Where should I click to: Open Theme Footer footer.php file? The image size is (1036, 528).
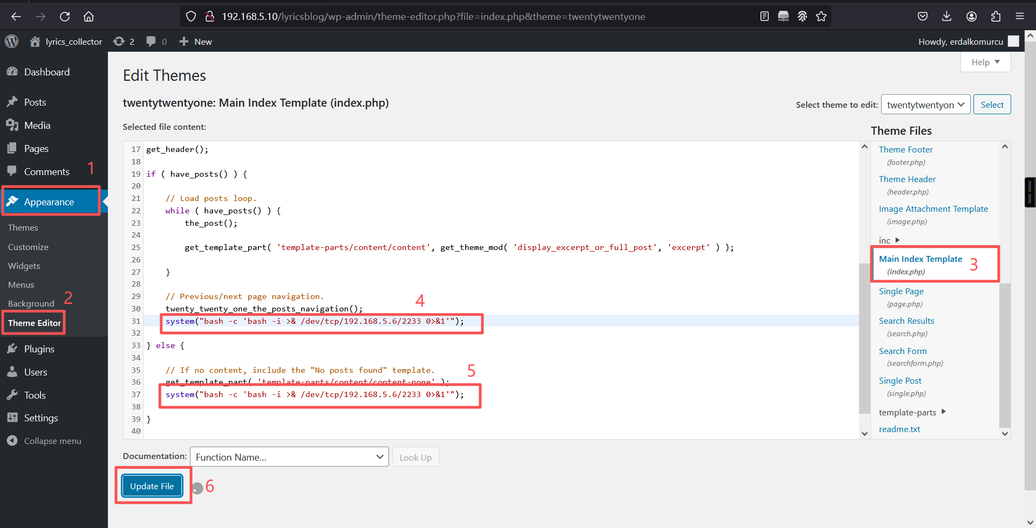click(x=905, y=149)
